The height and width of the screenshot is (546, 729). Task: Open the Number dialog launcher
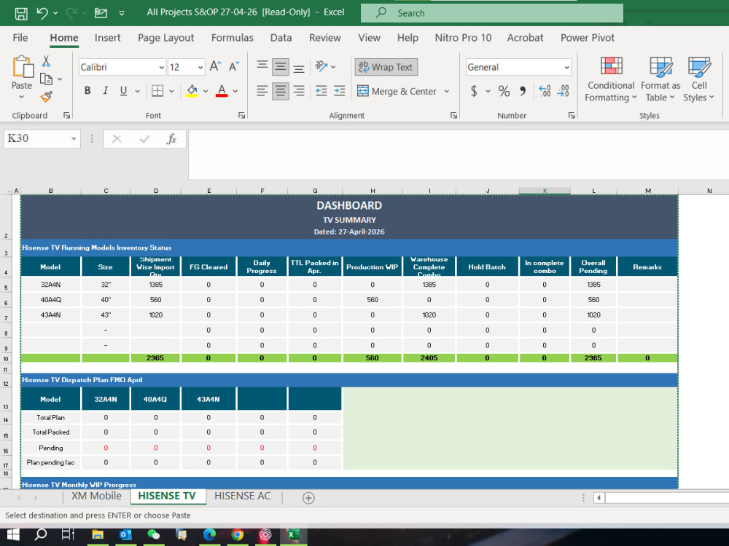pyautogui.click(x=572, y=116)
